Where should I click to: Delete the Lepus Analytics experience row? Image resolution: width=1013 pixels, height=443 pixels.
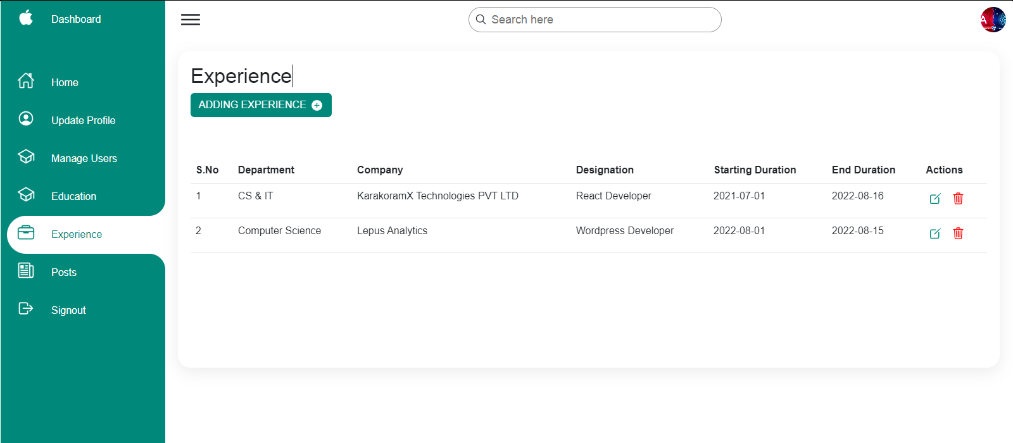pos(959,234)
